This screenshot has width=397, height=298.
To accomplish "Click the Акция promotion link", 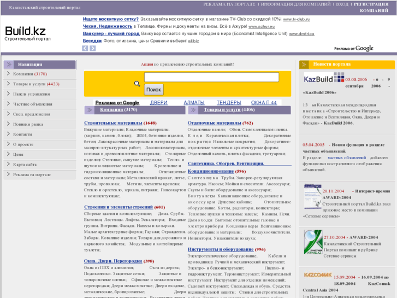I will point(147,65).
